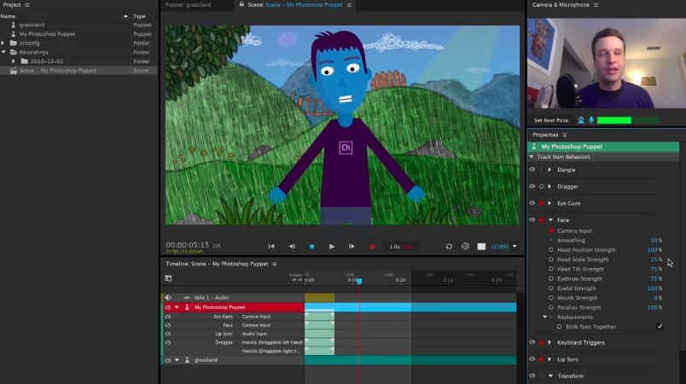Stop playback with the blue stop icon
This screenshot has height=384, width=686.
[312, 247]
